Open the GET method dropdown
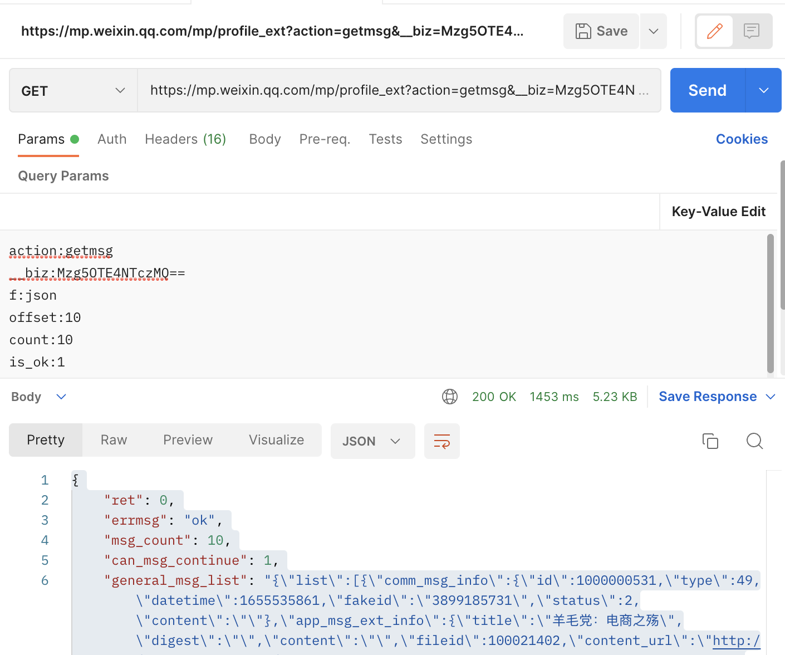This screenshot has height=655, width=785. [x=73, y=91]
